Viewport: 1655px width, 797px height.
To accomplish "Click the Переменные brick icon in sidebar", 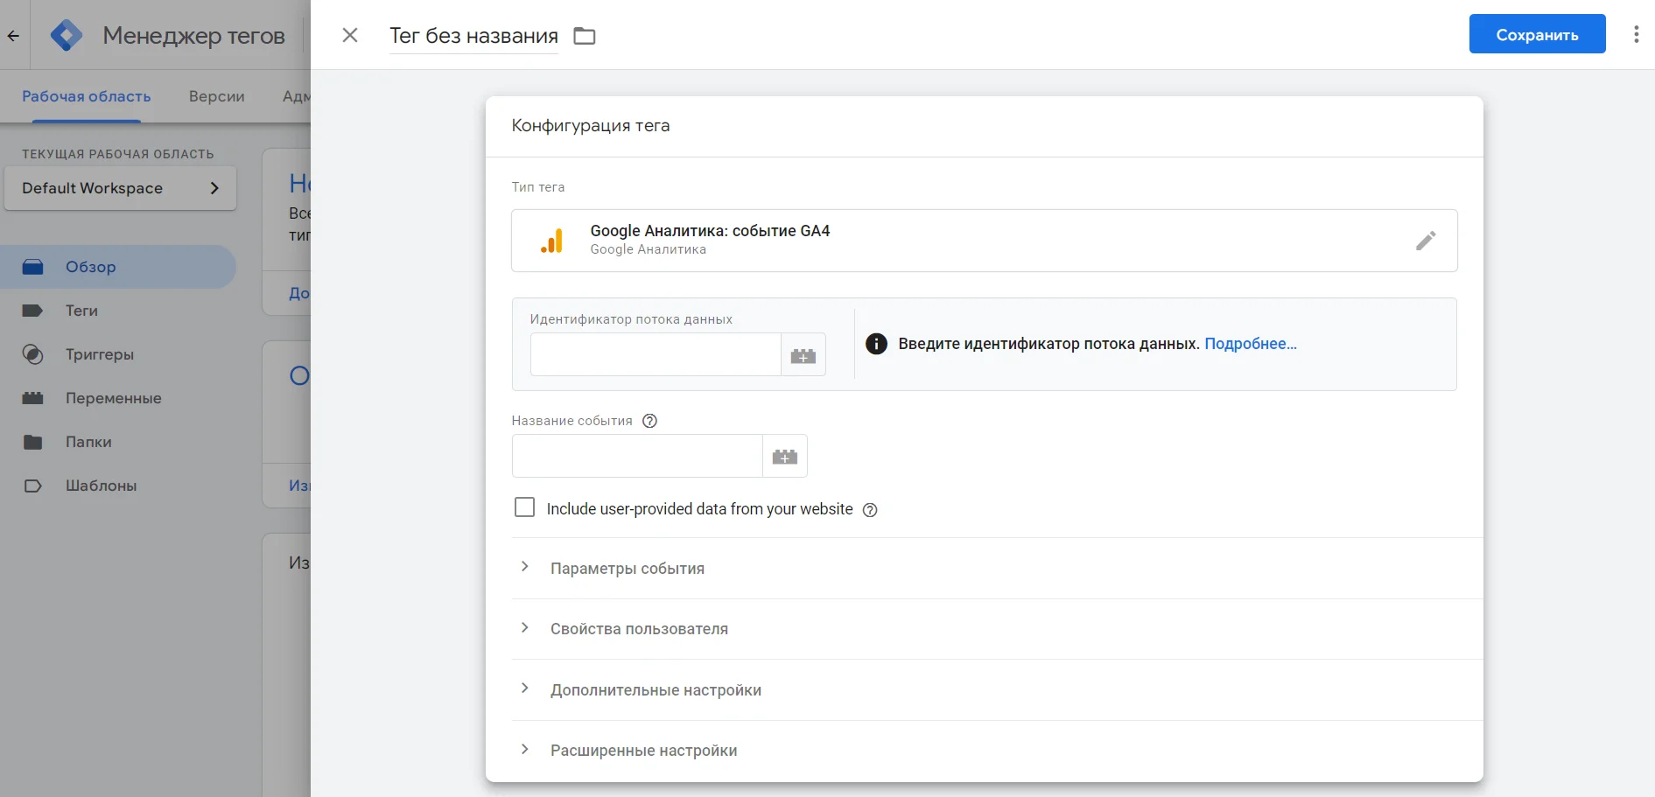I will coord(32,398).
